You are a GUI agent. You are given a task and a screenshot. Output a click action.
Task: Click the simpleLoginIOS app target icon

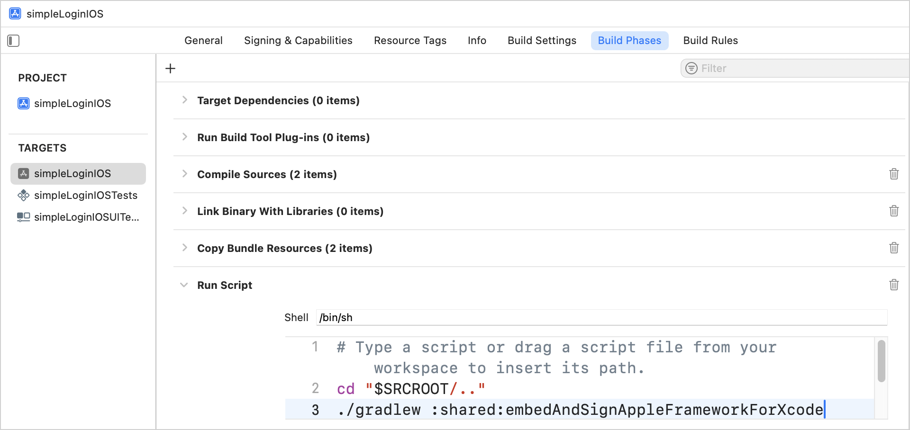pyautogui.click(x=24, y=173)
